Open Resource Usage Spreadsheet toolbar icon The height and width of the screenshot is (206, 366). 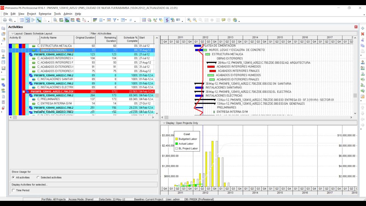[x=73, y=20]
